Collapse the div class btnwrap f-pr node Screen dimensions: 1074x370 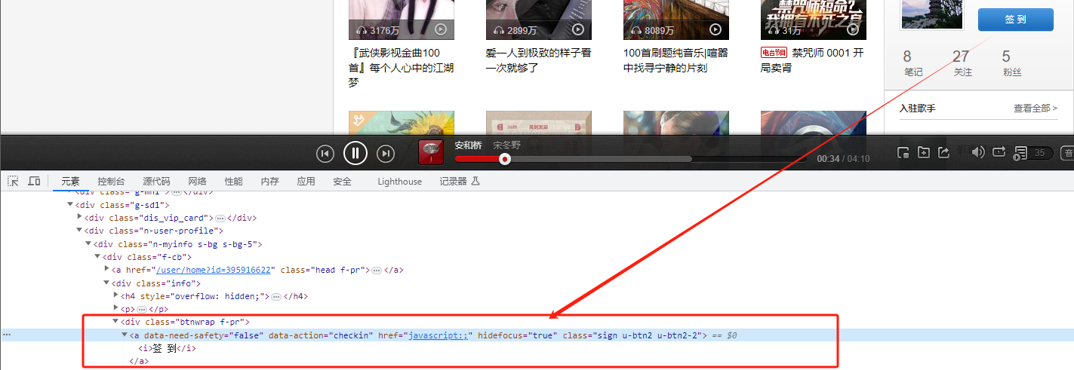(115, 322)
